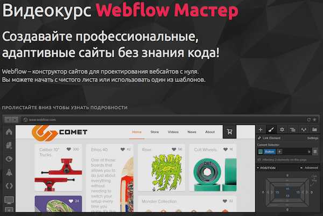This screenshot has width=323, height=216.
Task: Like the Rawr card heart
Action: pos(174,149)
